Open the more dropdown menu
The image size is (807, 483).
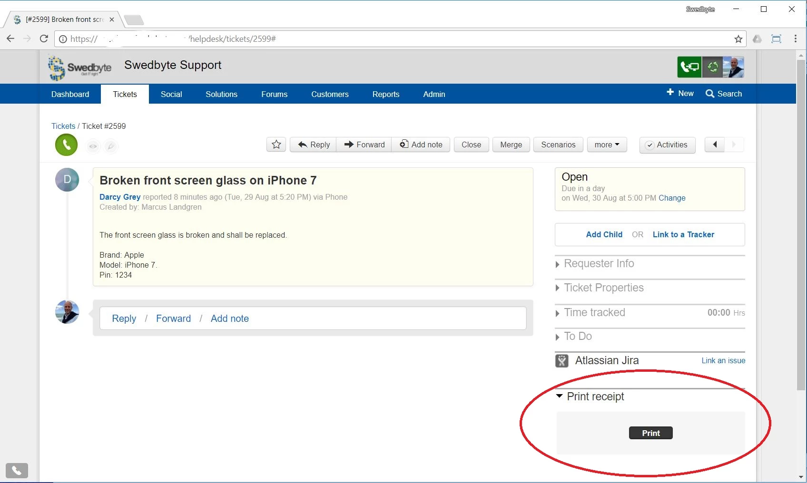tap(607, 145)
